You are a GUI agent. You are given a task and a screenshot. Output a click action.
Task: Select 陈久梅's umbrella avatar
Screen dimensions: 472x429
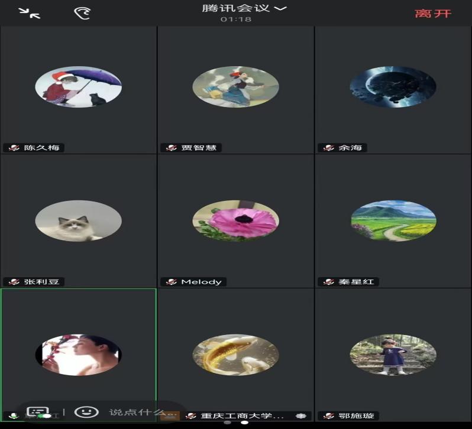tap(79, 87)
